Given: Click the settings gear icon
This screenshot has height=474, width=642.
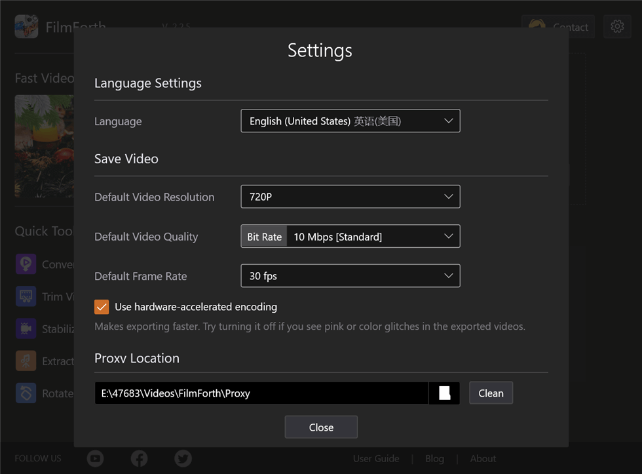Looking at the screenshot, I should (617, 26).
